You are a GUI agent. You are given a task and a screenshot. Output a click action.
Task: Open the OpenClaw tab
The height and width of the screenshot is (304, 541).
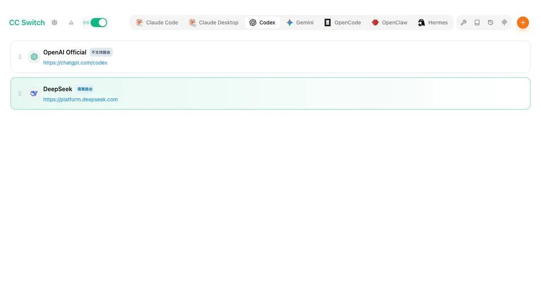click(390, 23)
